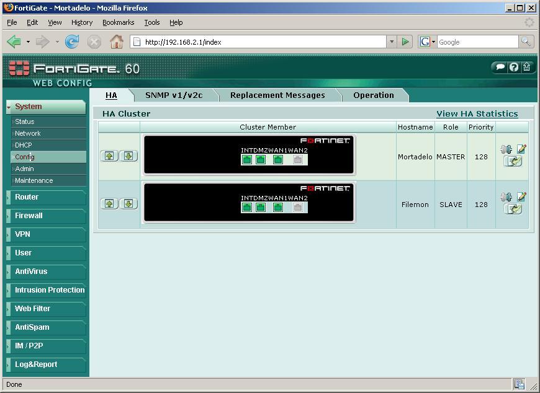540x393 pixels.
Task: Click the Firefox Forward arrow button
Action: pyautogui.click(x=43, y=42)
